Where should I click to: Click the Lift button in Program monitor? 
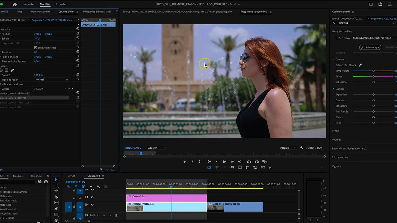coord(249,162)
